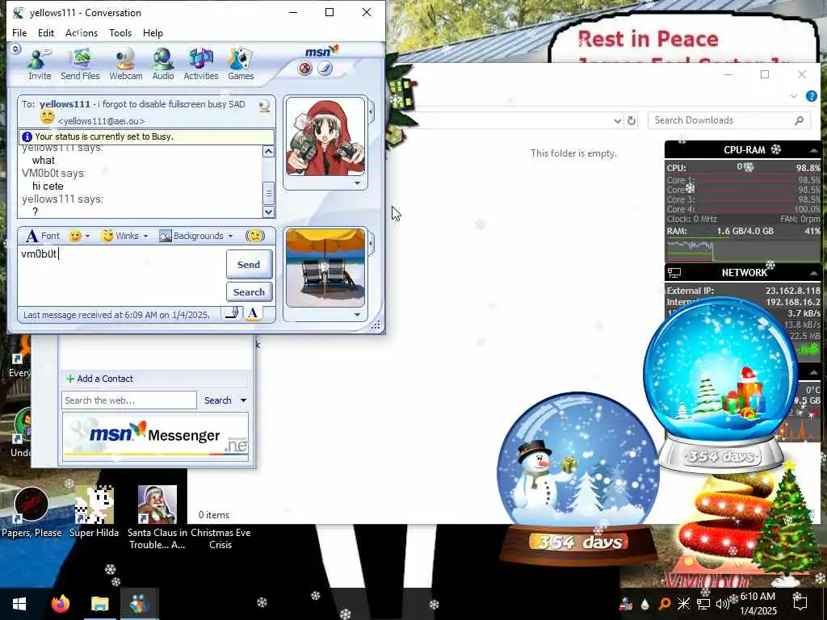Click the MSN Messenger taskbar icon
The width and height of the screenshot is (827, 620).
[x=140, y=604]
